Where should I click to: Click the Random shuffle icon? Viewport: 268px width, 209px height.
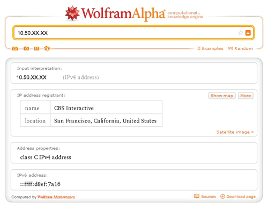click(230, 48)
